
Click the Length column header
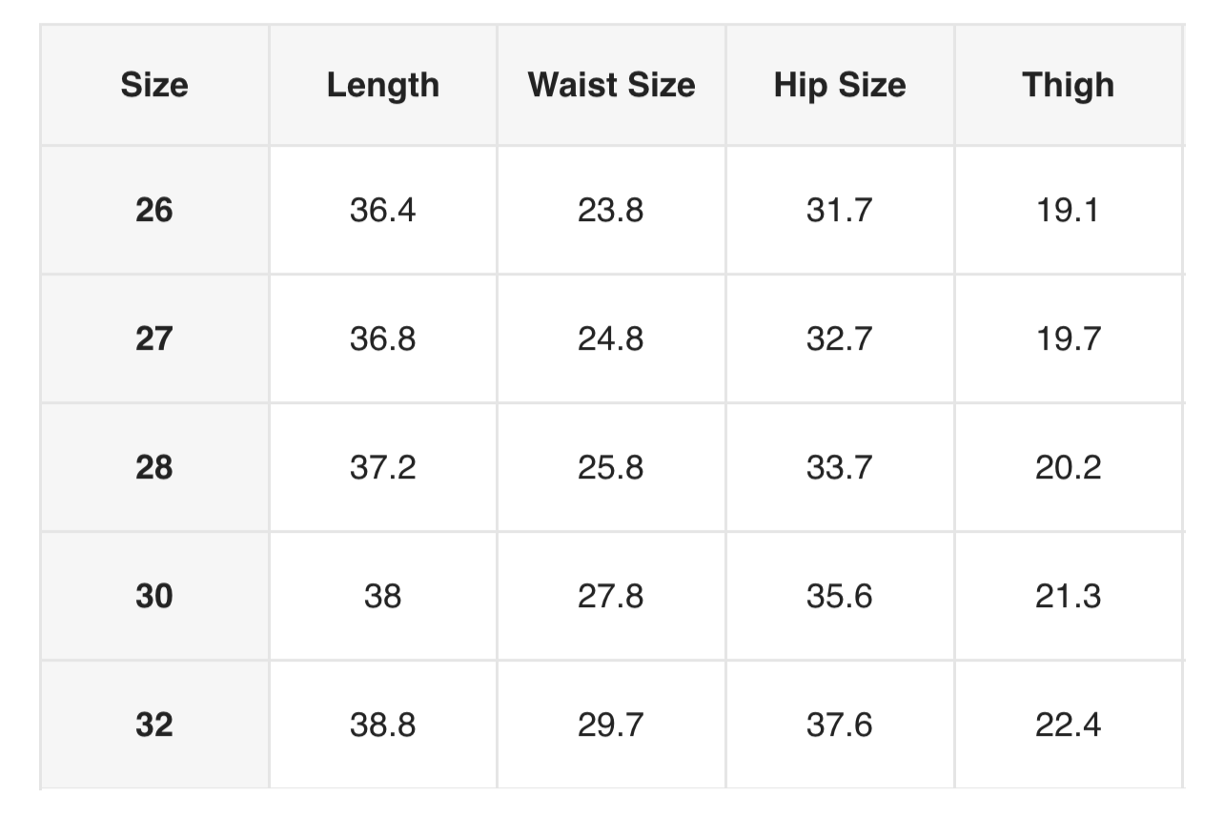tap(382, 86)
